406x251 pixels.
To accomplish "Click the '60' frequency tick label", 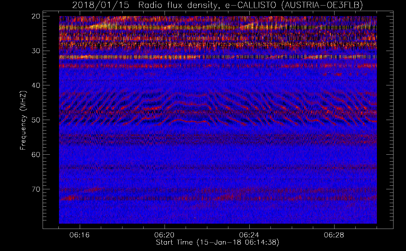I will point(36,154).
